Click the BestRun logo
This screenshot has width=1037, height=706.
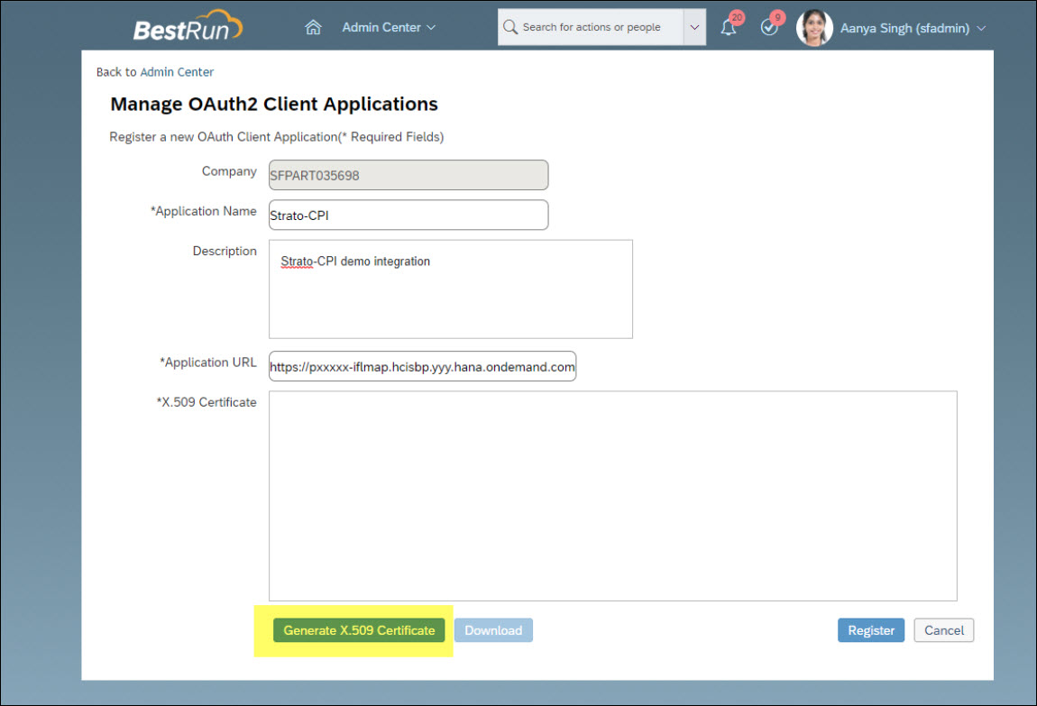188,27
